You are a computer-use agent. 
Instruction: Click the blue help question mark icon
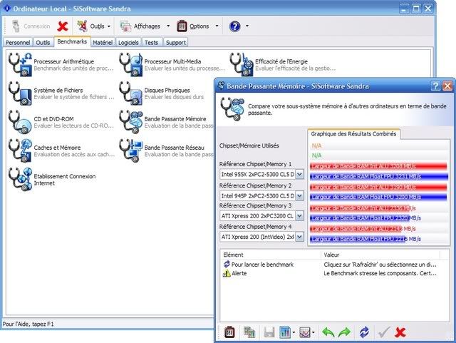pyautogui.click(x=235, y=26)
